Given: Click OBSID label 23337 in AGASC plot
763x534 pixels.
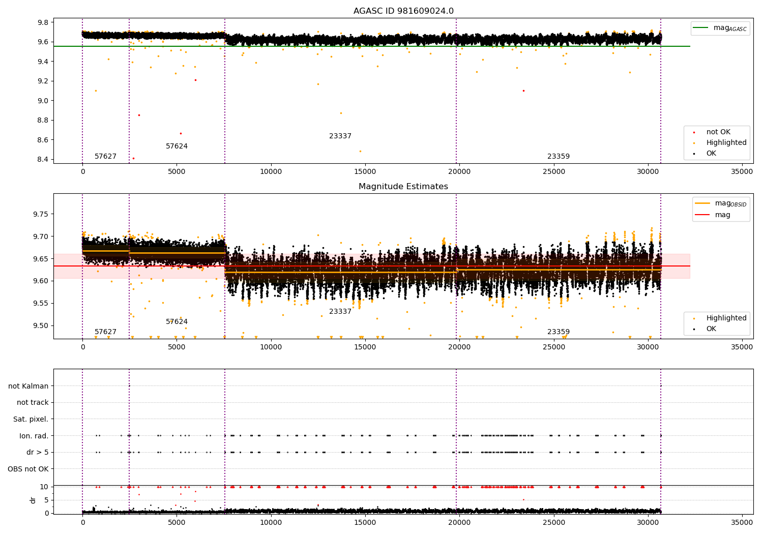Looking at the screenshot, I should tap(340, 136).
